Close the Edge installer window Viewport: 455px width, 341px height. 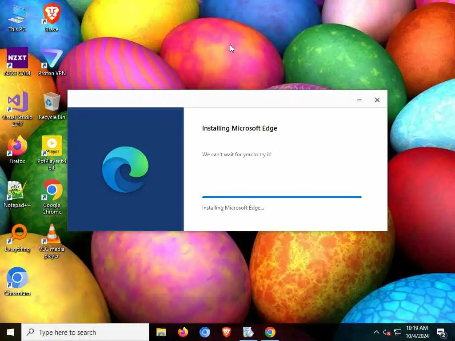[377, 100]
